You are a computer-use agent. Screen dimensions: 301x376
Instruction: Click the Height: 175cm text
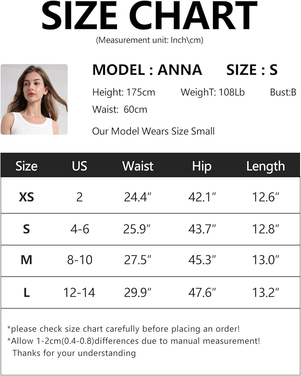coord(124,92)
